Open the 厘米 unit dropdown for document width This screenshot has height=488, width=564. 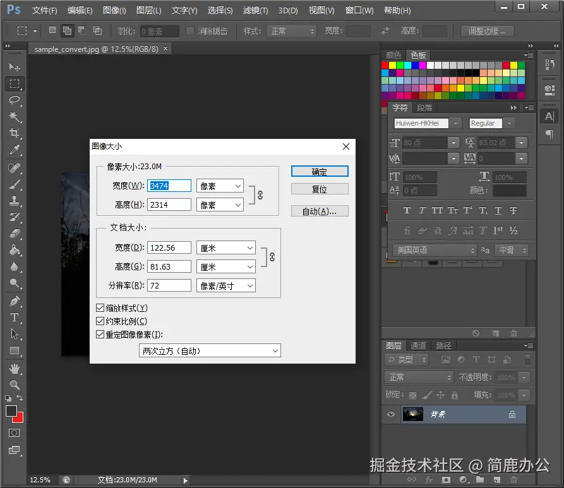[226, 248]
